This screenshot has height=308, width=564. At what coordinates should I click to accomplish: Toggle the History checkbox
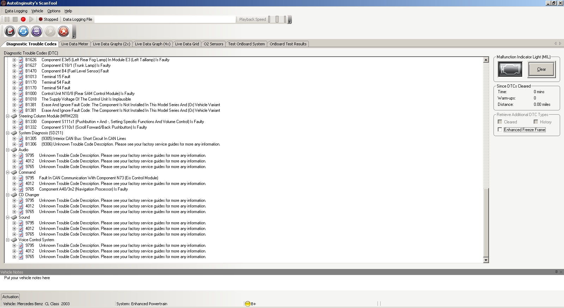coord(536,122)
